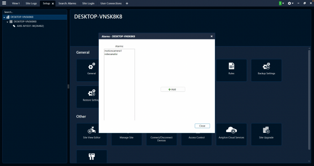The image size is (314, 166).
Task: Select AXIS-M1031-W camera in tree
Action: [x=30, y=26]
